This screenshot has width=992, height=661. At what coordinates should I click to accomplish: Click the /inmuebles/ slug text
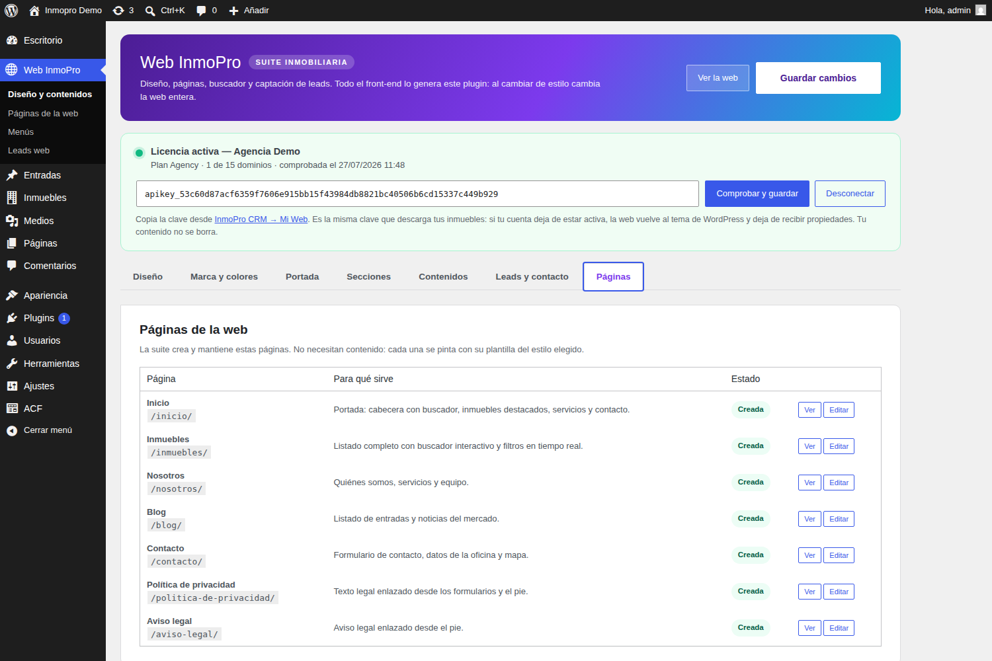click(x=179, y=453)
